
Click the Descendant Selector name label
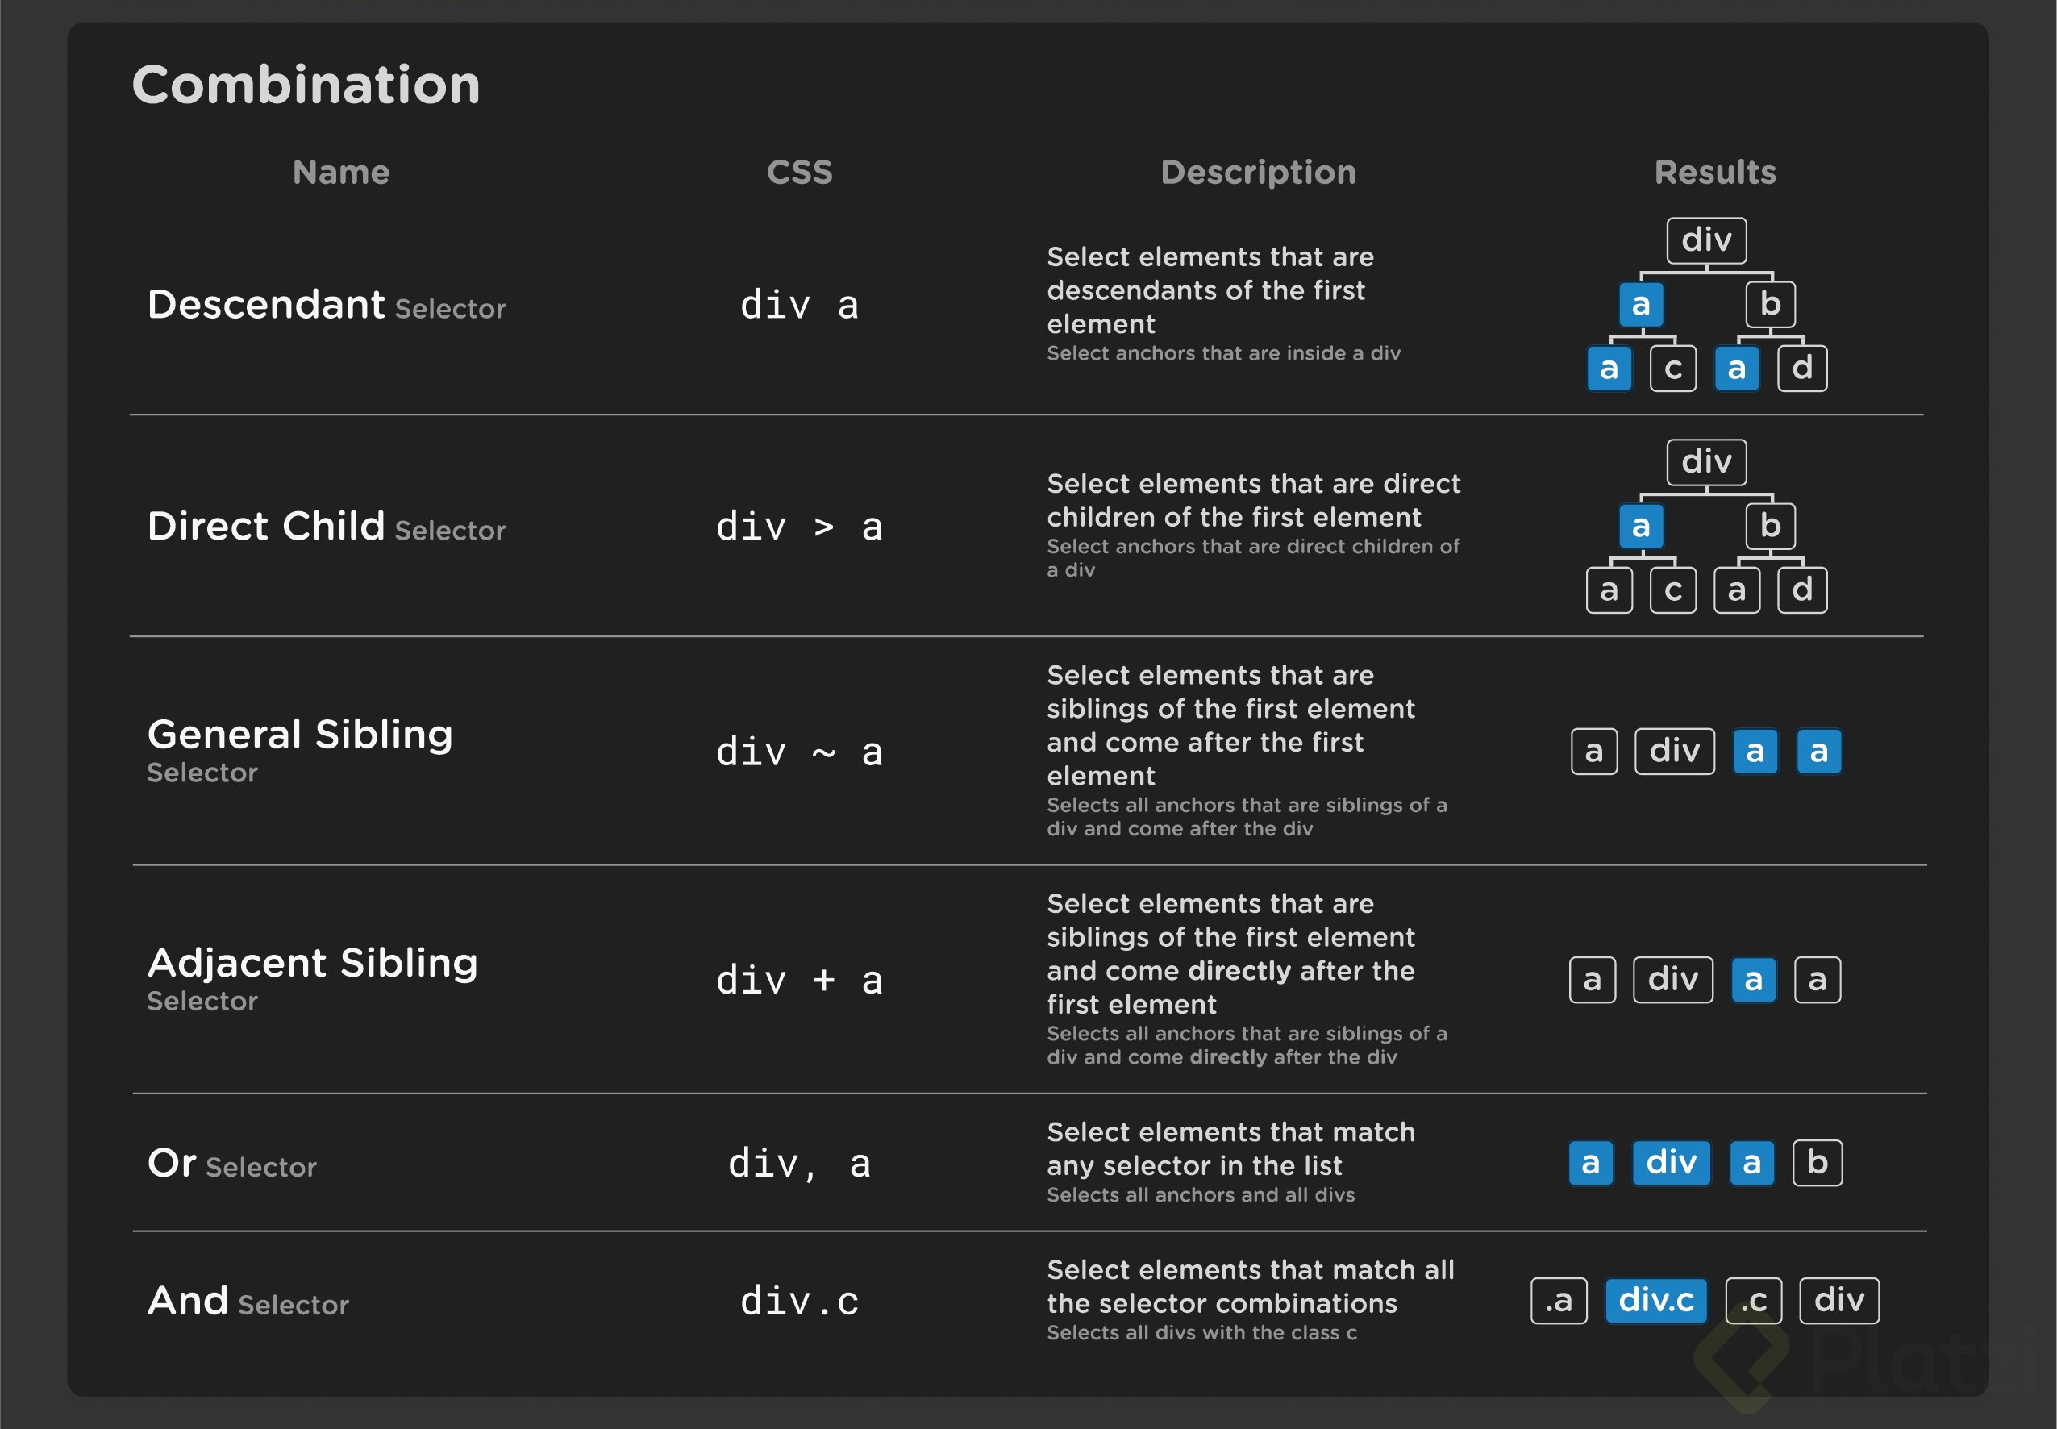coord(327,306)
